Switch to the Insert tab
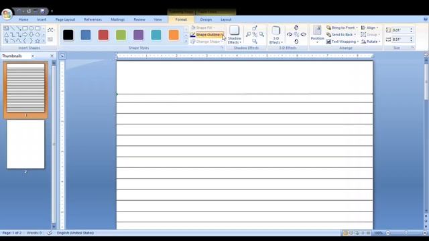429x241 pixels. pos(42,19)
